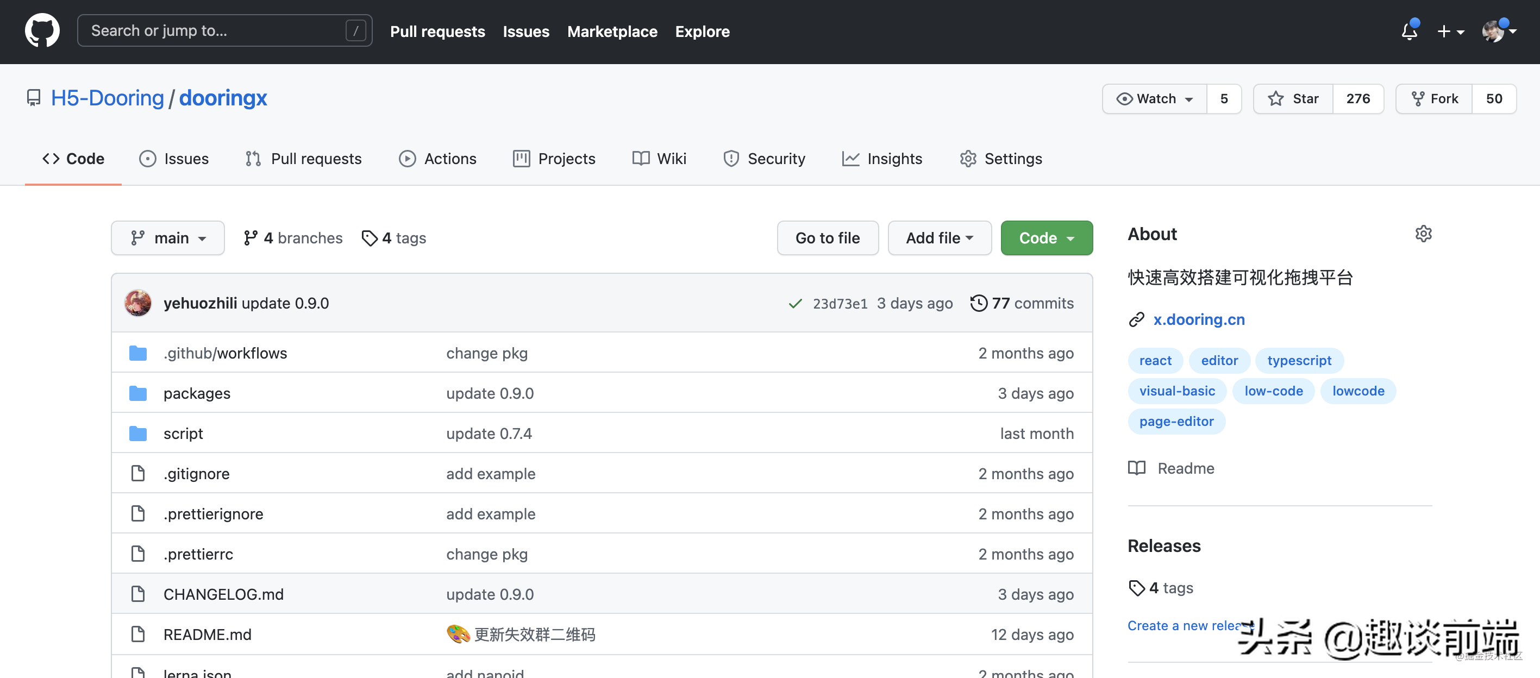Viewport: 1540px width, 678px height.
Task: Open the packages folder icon
Action: coord(138,393)
